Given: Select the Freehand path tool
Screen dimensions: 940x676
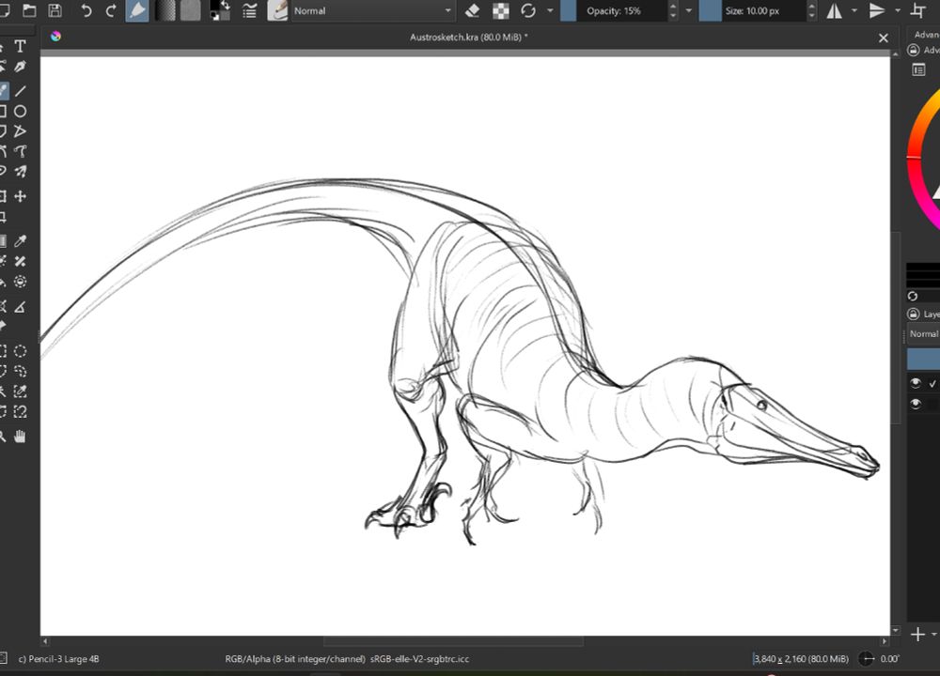Looking at the screenshot, I should [21, 151].
